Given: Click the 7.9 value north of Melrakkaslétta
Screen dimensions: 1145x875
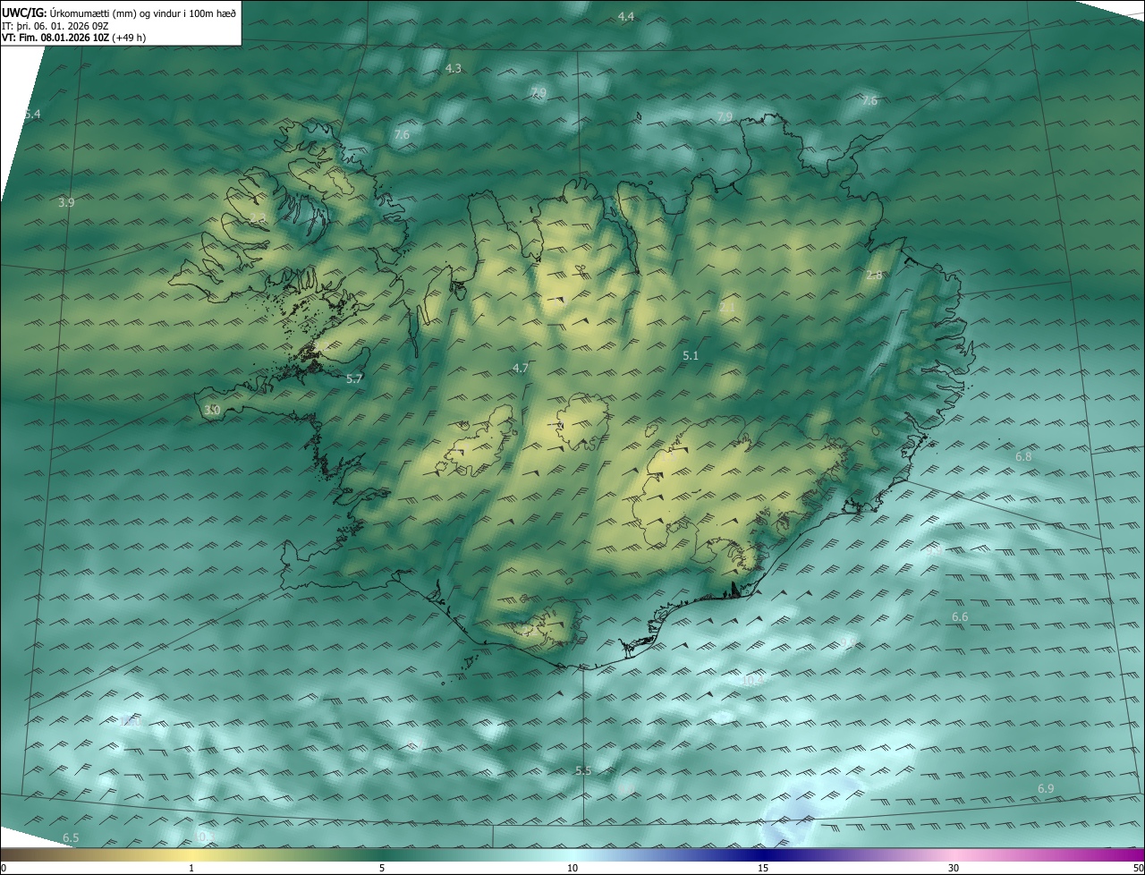Looking at the screenshot, I should (x=725, y=117).
